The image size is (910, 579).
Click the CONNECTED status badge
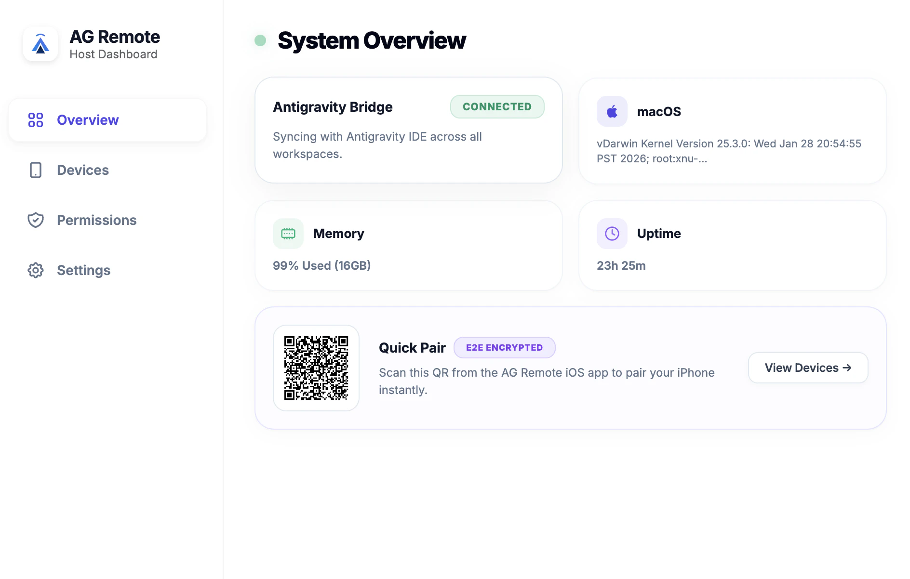pyautogui.click(x=497, y=107)
